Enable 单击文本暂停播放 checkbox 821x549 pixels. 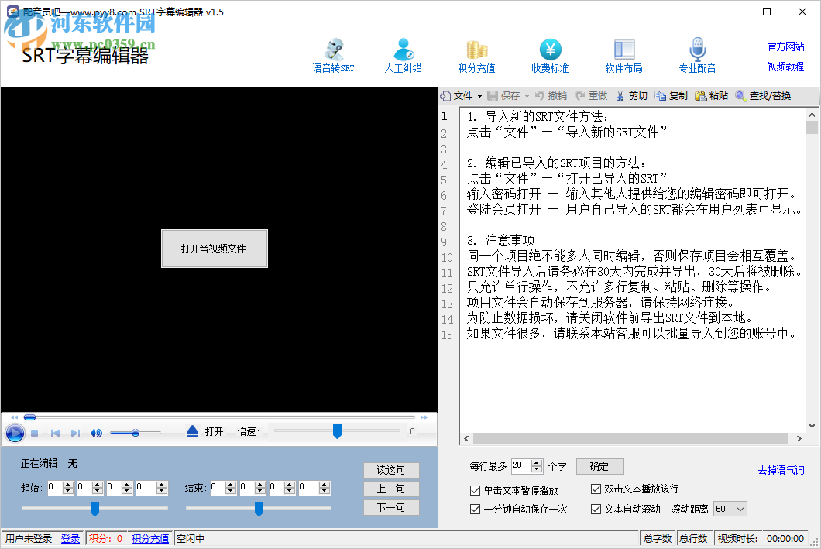(x=475, y=489)
